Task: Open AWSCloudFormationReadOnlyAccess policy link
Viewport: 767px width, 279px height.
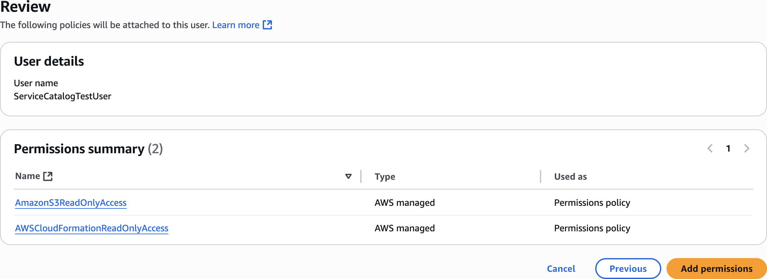Action: [x=92, y=228]
